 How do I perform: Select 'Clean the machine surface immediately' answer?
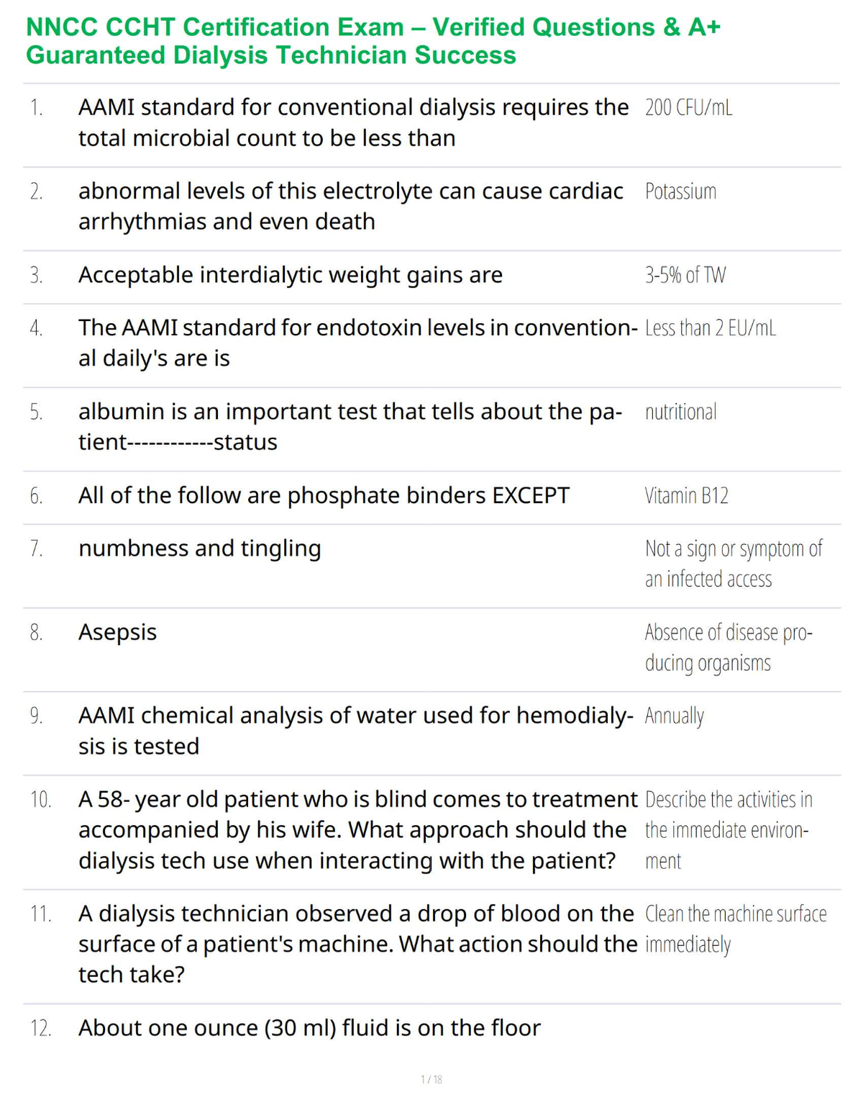click(736, 929)
